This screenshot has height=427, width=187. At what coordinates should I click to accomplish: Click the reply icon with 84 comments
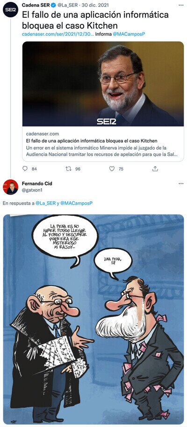(x=25, y=169)
